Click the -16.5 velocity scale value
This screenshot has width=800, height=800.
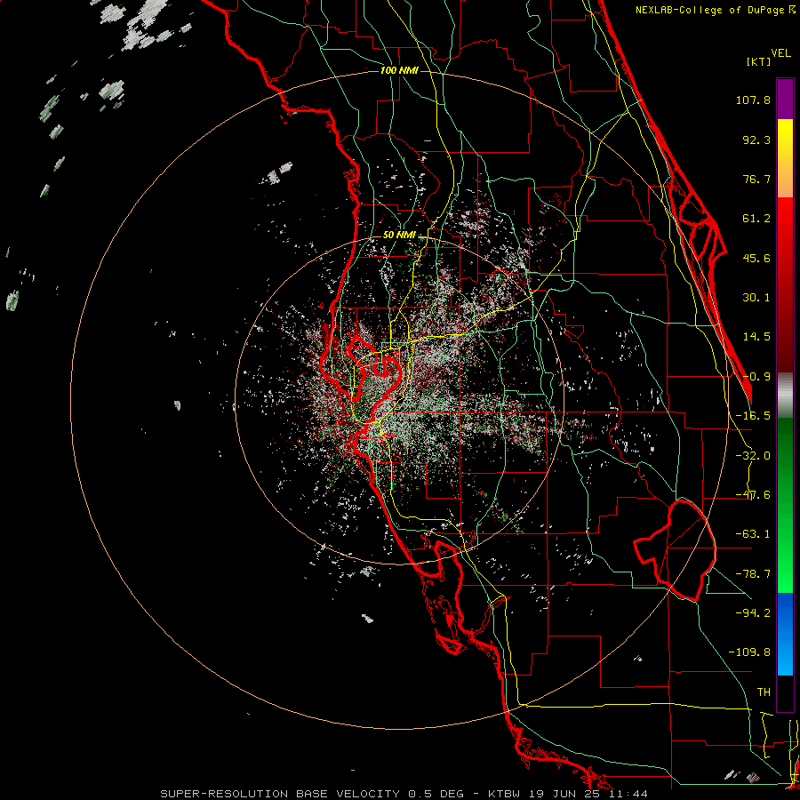(x=753, y=416)
